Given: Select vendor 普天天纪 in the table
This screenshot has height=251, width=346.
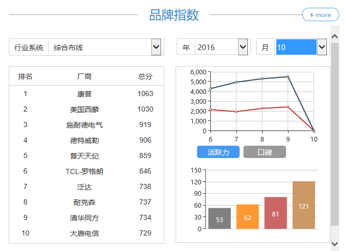Looking at the screenshot, I should point(84,155).
